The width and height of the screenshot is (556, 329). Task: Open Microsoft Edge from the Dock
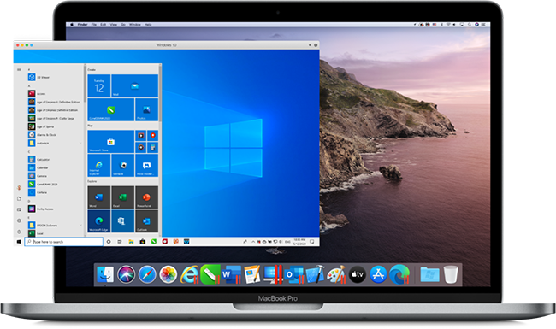(x=399, y=275)
